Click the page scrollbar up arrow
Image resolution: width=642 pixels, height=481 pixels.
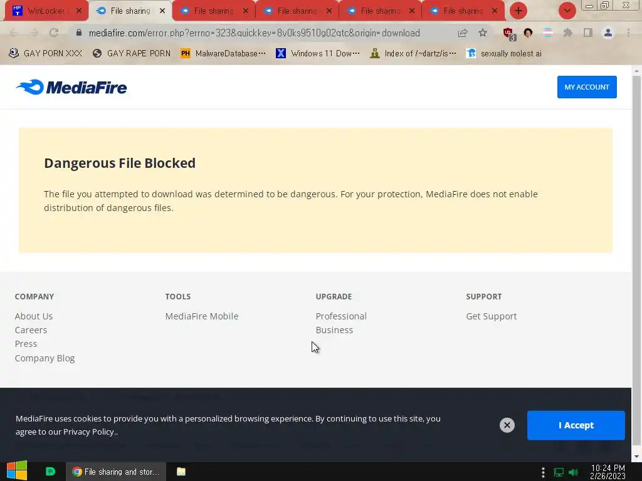pyautogui.click(x=637, y=70)
